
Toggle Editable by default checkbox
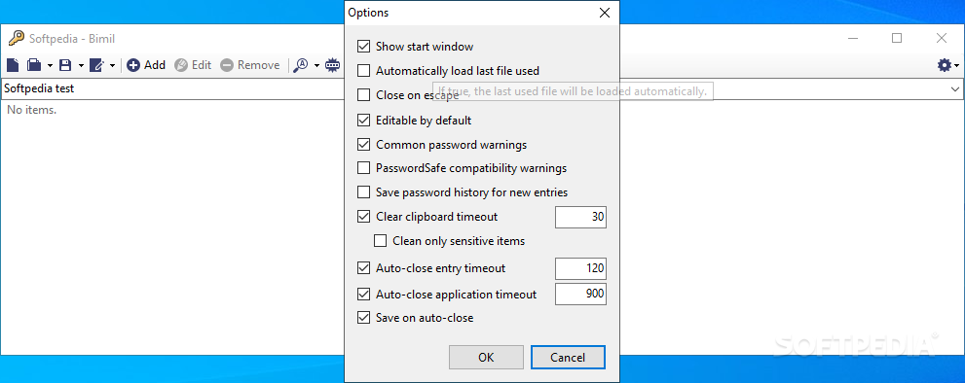pyautogui.click(x=364, y=120)
